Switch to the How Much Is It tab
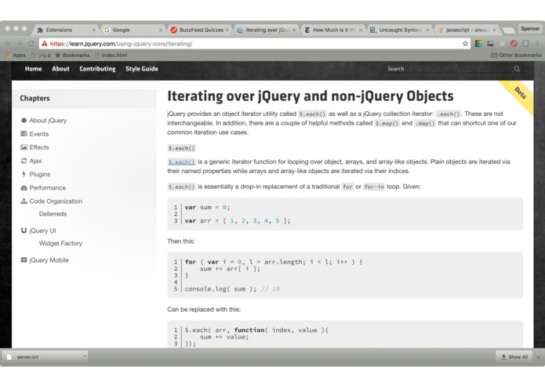 click(333, 31)
